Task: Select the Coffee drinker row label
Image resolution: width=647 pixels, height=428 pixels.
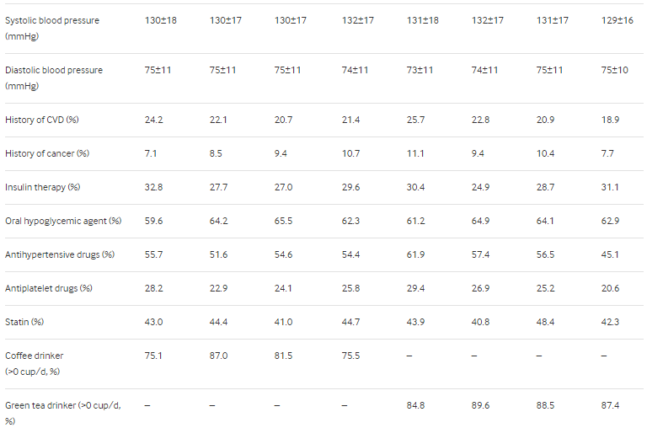Action: tap(35, 364)
